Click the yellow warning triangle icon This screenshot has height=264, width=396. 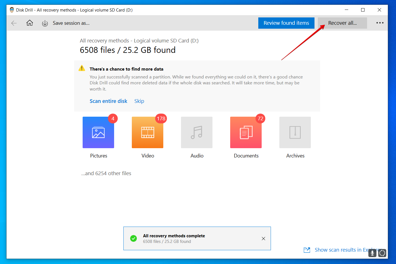tap(82, 68)
